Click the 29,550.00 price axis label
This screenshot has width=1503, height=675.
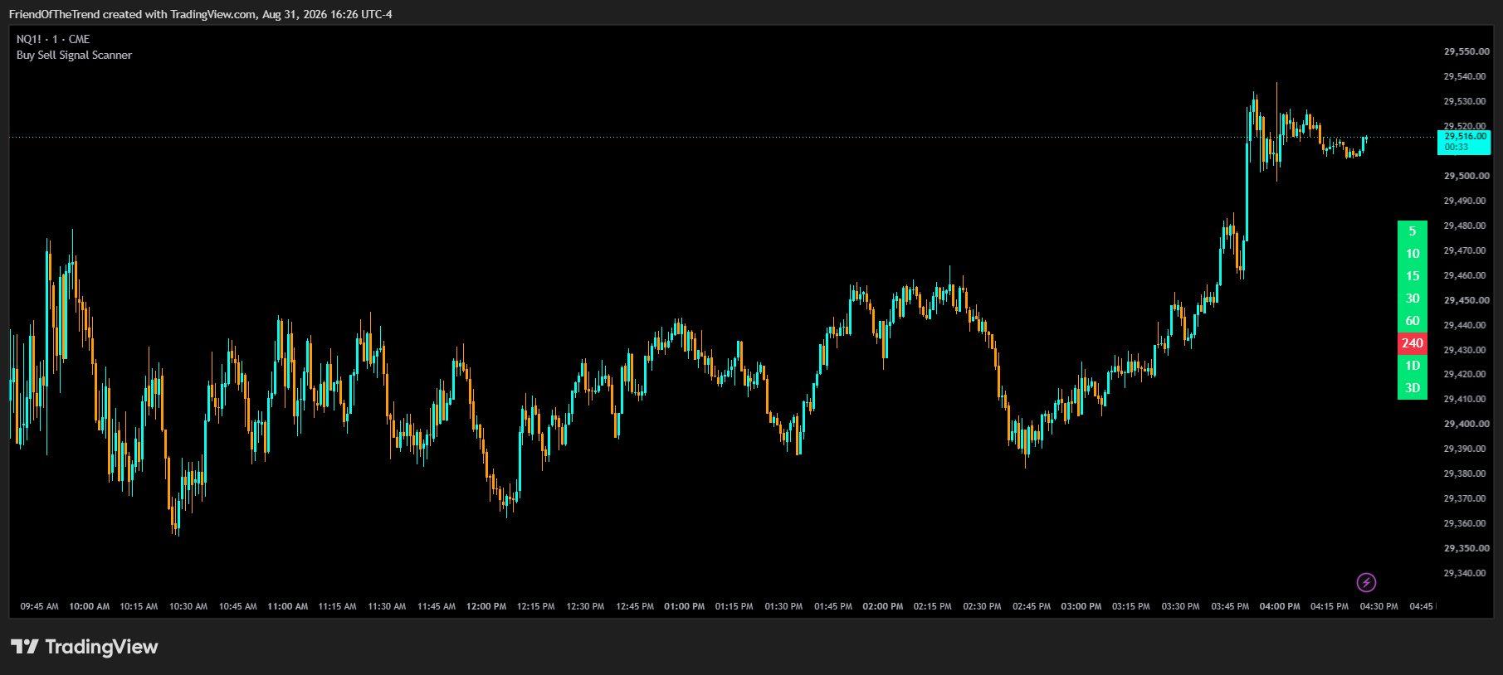(x=1466, y=51)
